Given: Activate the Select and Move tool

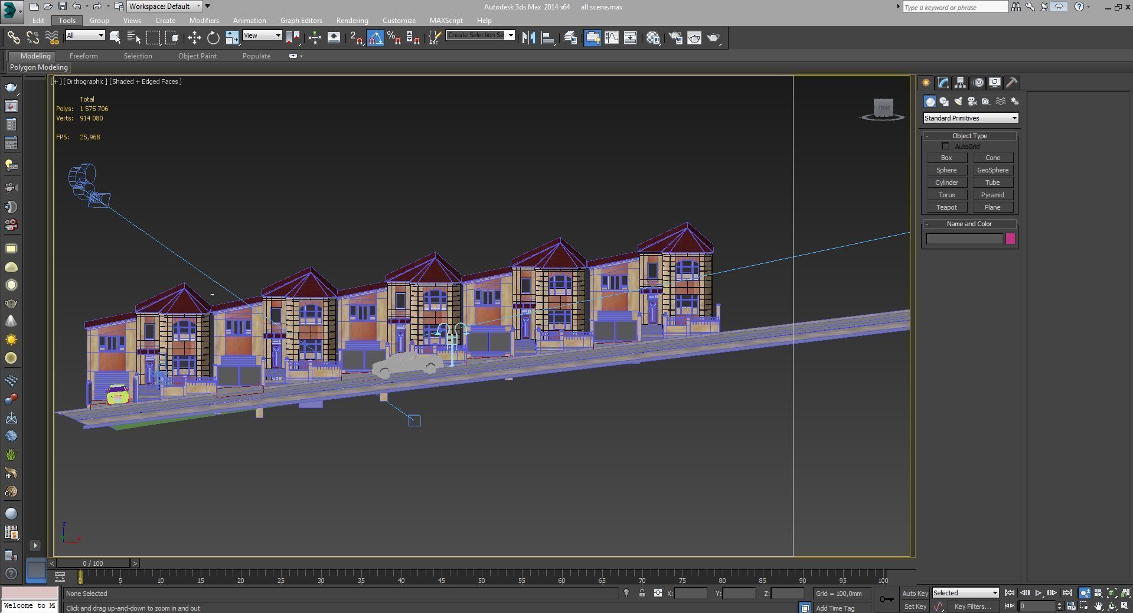Looking at the screenshot, I should point(194,38).
